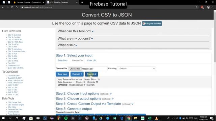
Task: Load Example 2 data
Action: pos(91,74)
